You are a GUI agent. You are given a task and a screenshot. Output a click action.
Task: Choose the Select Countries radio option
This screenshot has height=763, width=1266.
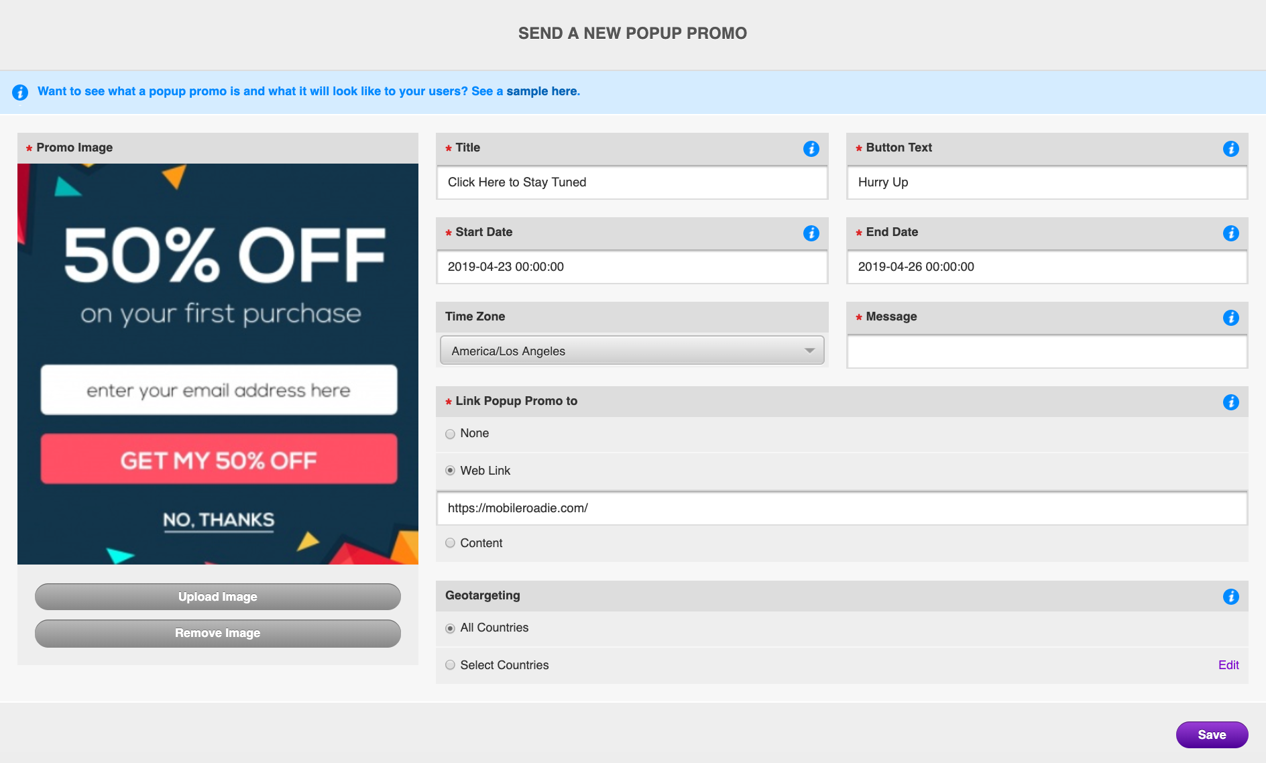coord(450,665)
